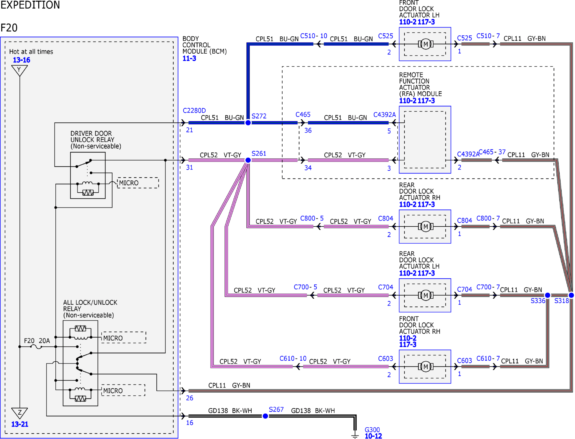Select the S318 splice dot
This screenshot has height=439, width=575.
coord(571,295)
